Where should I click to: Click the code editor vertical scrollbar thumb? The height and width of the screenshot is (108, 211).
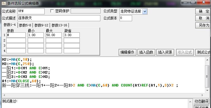tap(207, 76)
